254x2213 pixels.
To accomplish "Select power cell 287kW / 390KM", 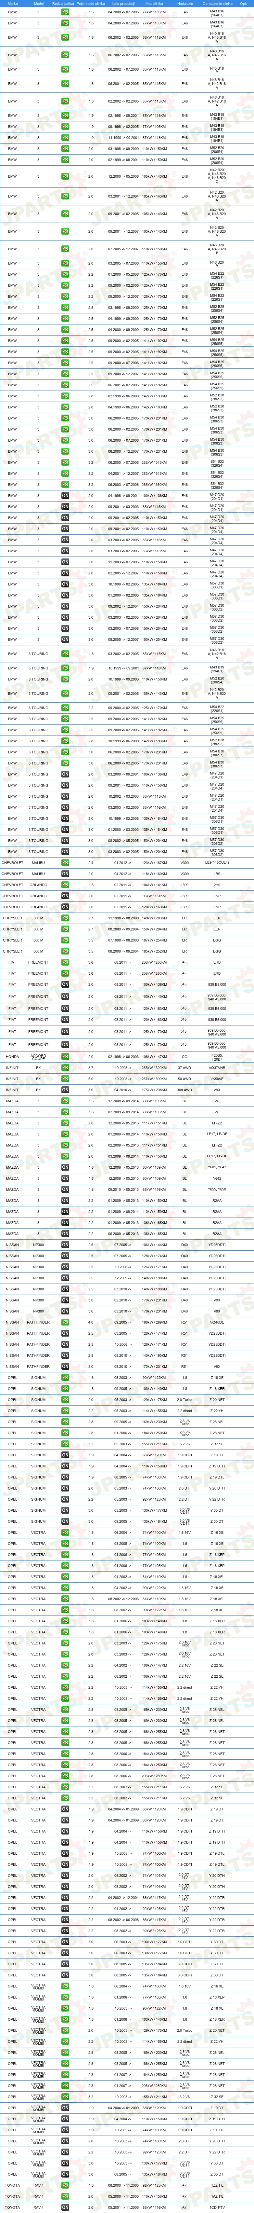I will pyautogui.click(x=155, y=1079).
